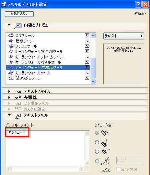Viewport: 150px width, 175px height.
Task: Click the テキストラベル panel icon
Action: (x=18, y=116)
